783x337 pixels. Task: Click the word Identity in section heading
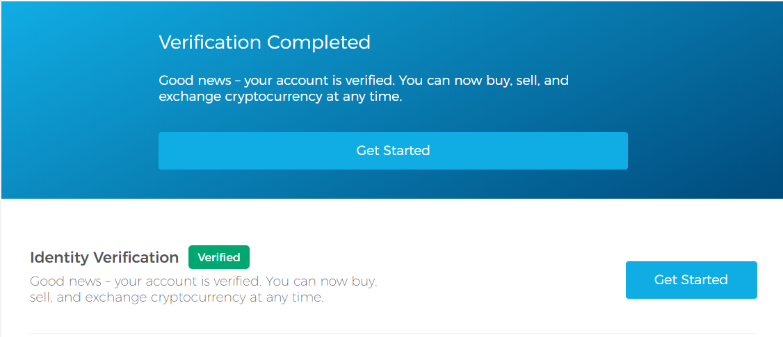click(59, 258)
